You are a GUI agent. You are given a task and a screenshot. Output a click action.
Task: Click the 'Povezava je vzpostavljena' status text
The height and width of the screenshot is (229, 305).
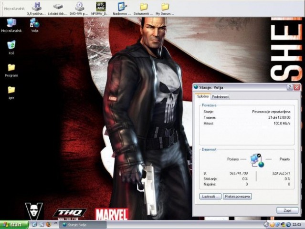tap(271, 112)
